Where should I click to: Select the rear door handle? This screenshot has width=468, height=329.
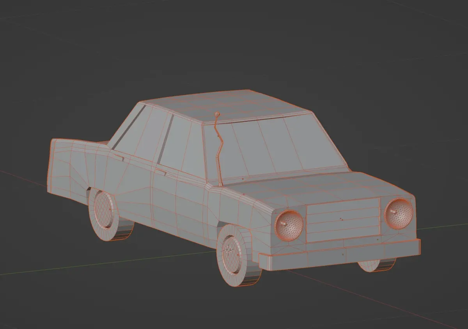pos(119,157)
